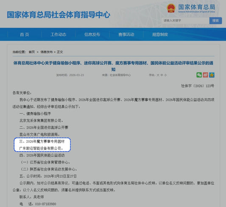This screenshot has height=207, width=226.
Task: Focus the keyword search input field
Action: (185, 21)
